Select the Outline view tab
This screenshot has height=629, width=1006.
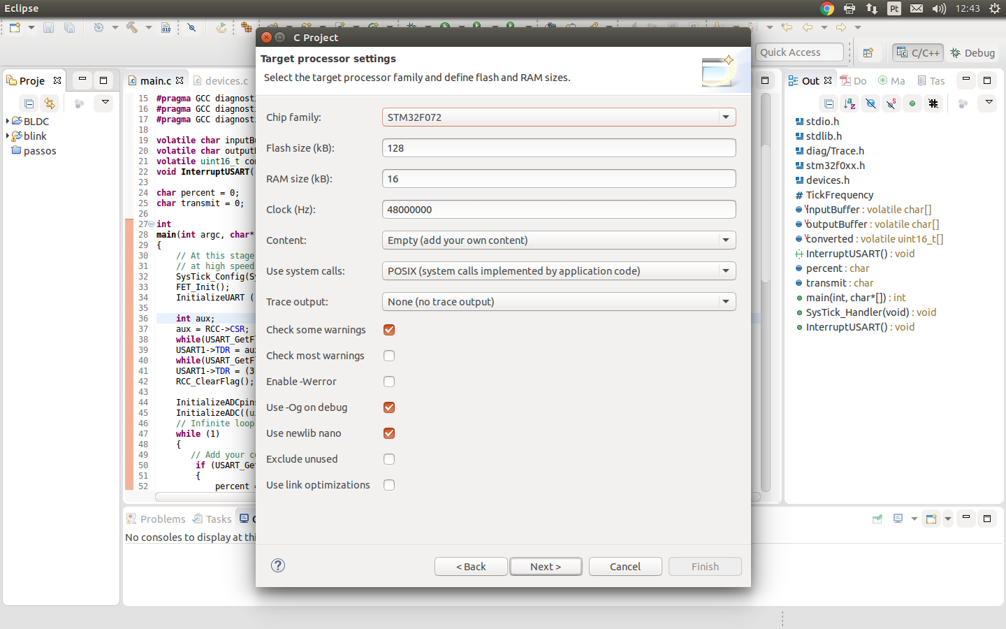[810, 80]
